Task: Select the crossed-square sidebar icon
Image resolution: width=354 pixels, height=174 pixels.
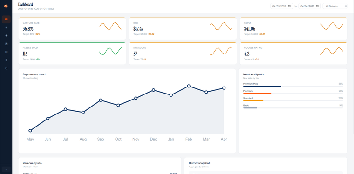Action: point(6,44)
